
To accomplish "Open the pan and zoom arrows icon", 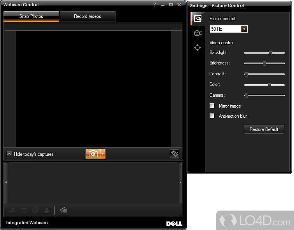I will click(198, 48).
